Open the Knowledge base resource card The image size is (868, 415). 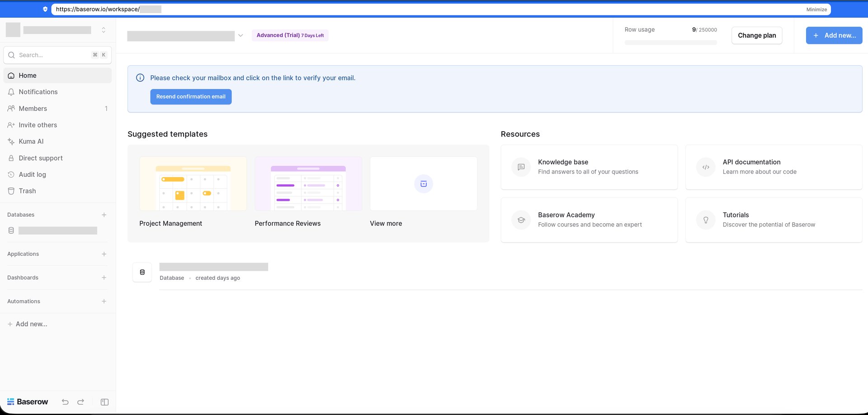click(589, 167)
